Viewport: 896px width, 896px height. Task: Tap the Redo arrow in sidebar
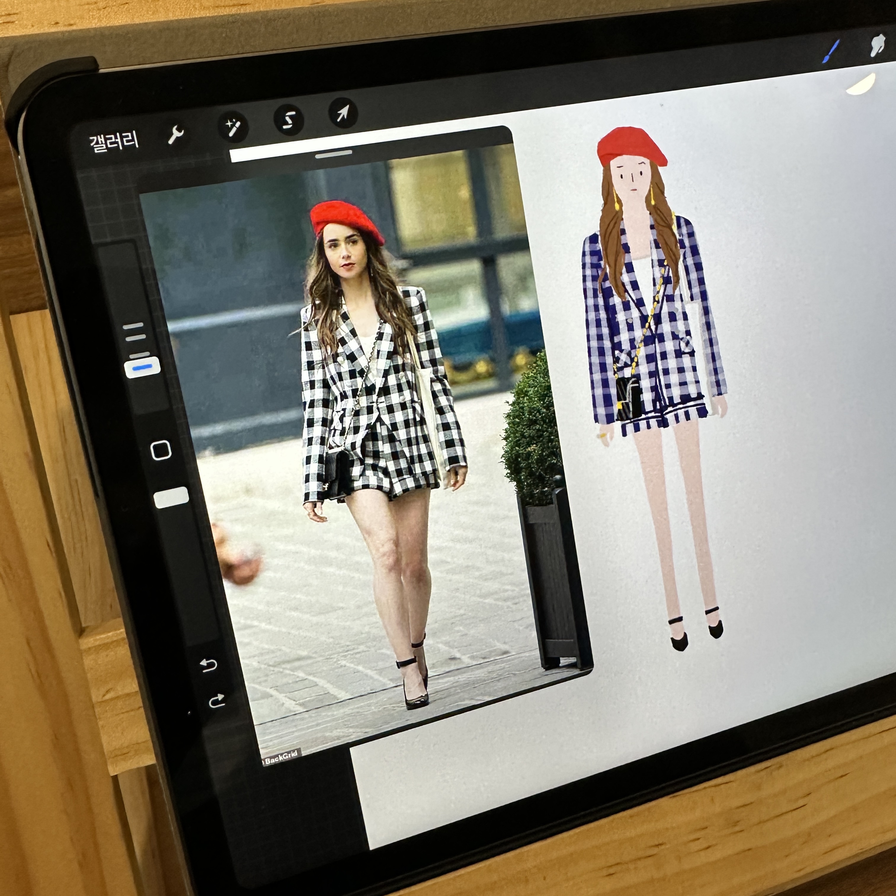click(x=217, y=701)
